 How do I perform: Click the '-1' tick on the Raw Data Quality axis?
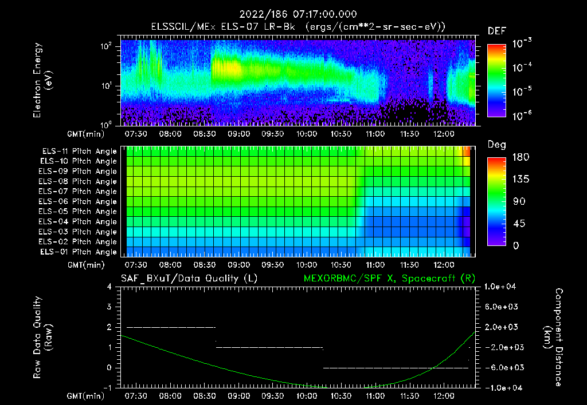click(x=107, y=388)
